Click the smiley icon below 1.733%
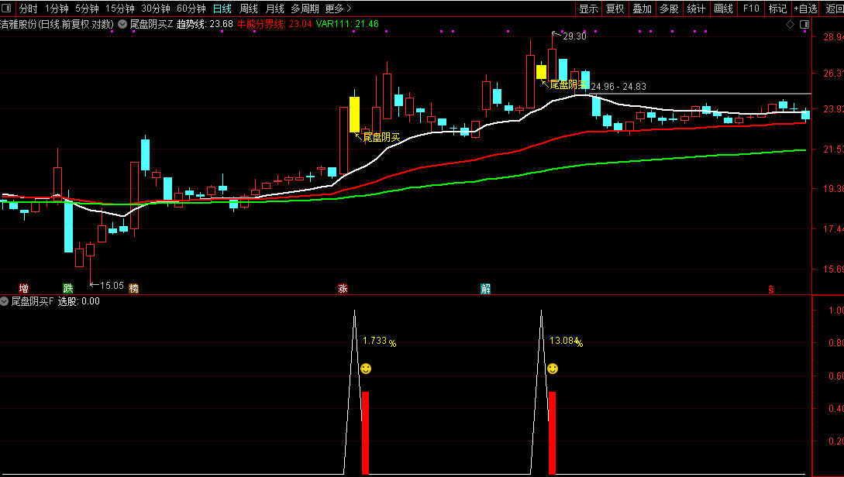This screenshot has width=844, height=477. [366, 369]
